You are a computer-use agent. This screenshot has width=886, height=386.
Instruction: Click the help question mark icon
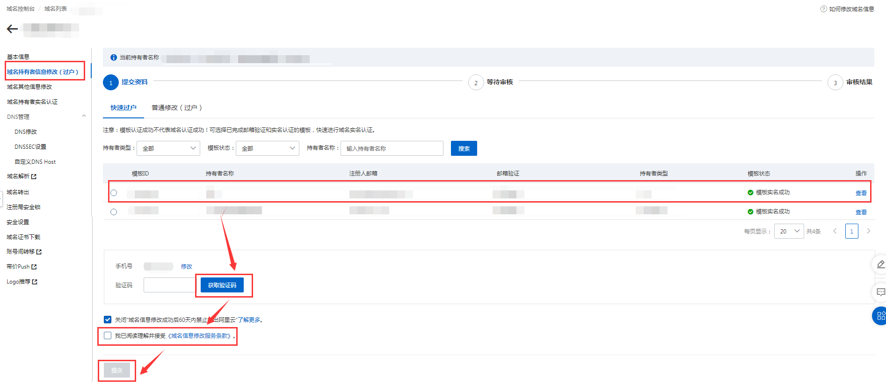pos(823,9)
